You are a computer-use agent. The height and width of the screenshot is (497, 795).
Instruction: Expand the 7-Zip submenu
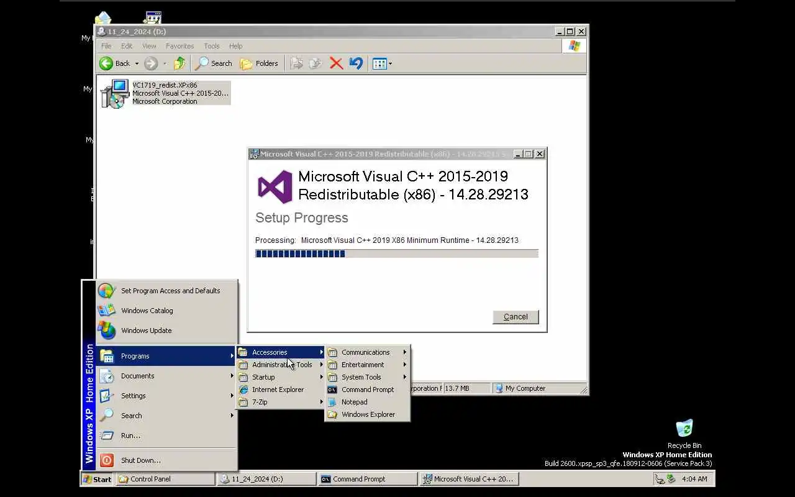[281, 402]
